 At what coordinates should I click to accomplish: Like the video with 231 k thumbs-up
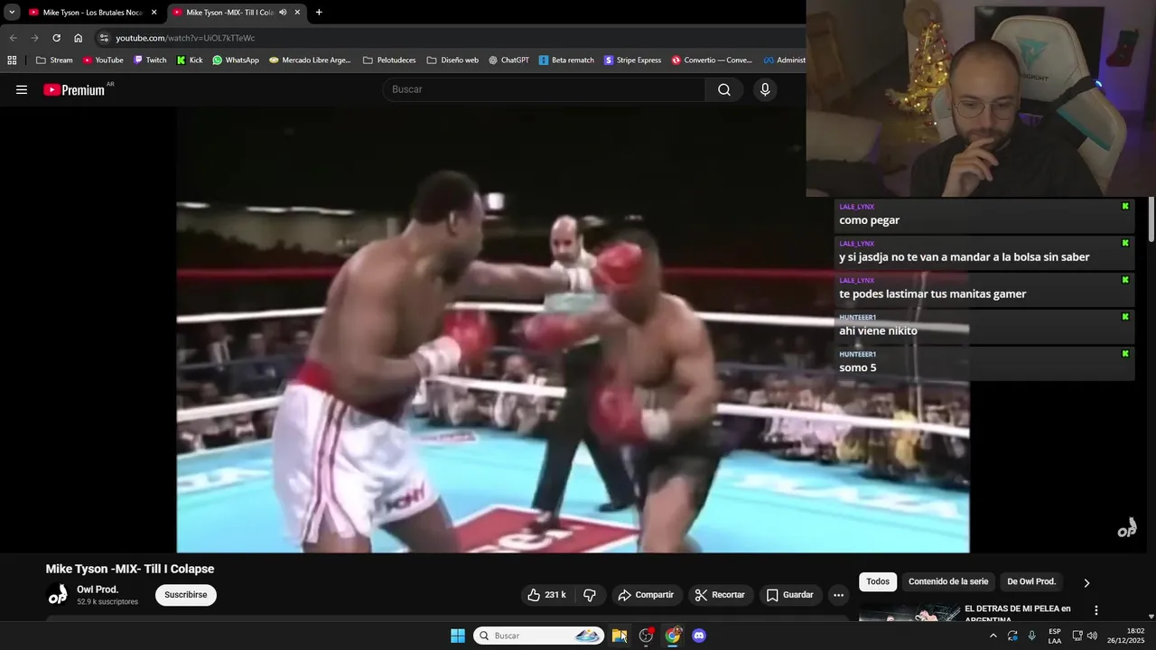[547, 595]
